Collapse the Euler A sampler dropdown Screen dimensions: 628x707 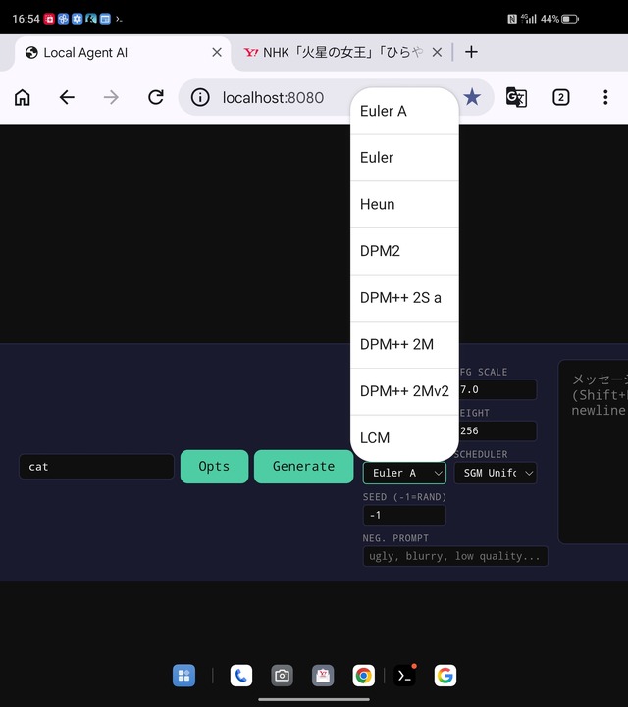404,473
